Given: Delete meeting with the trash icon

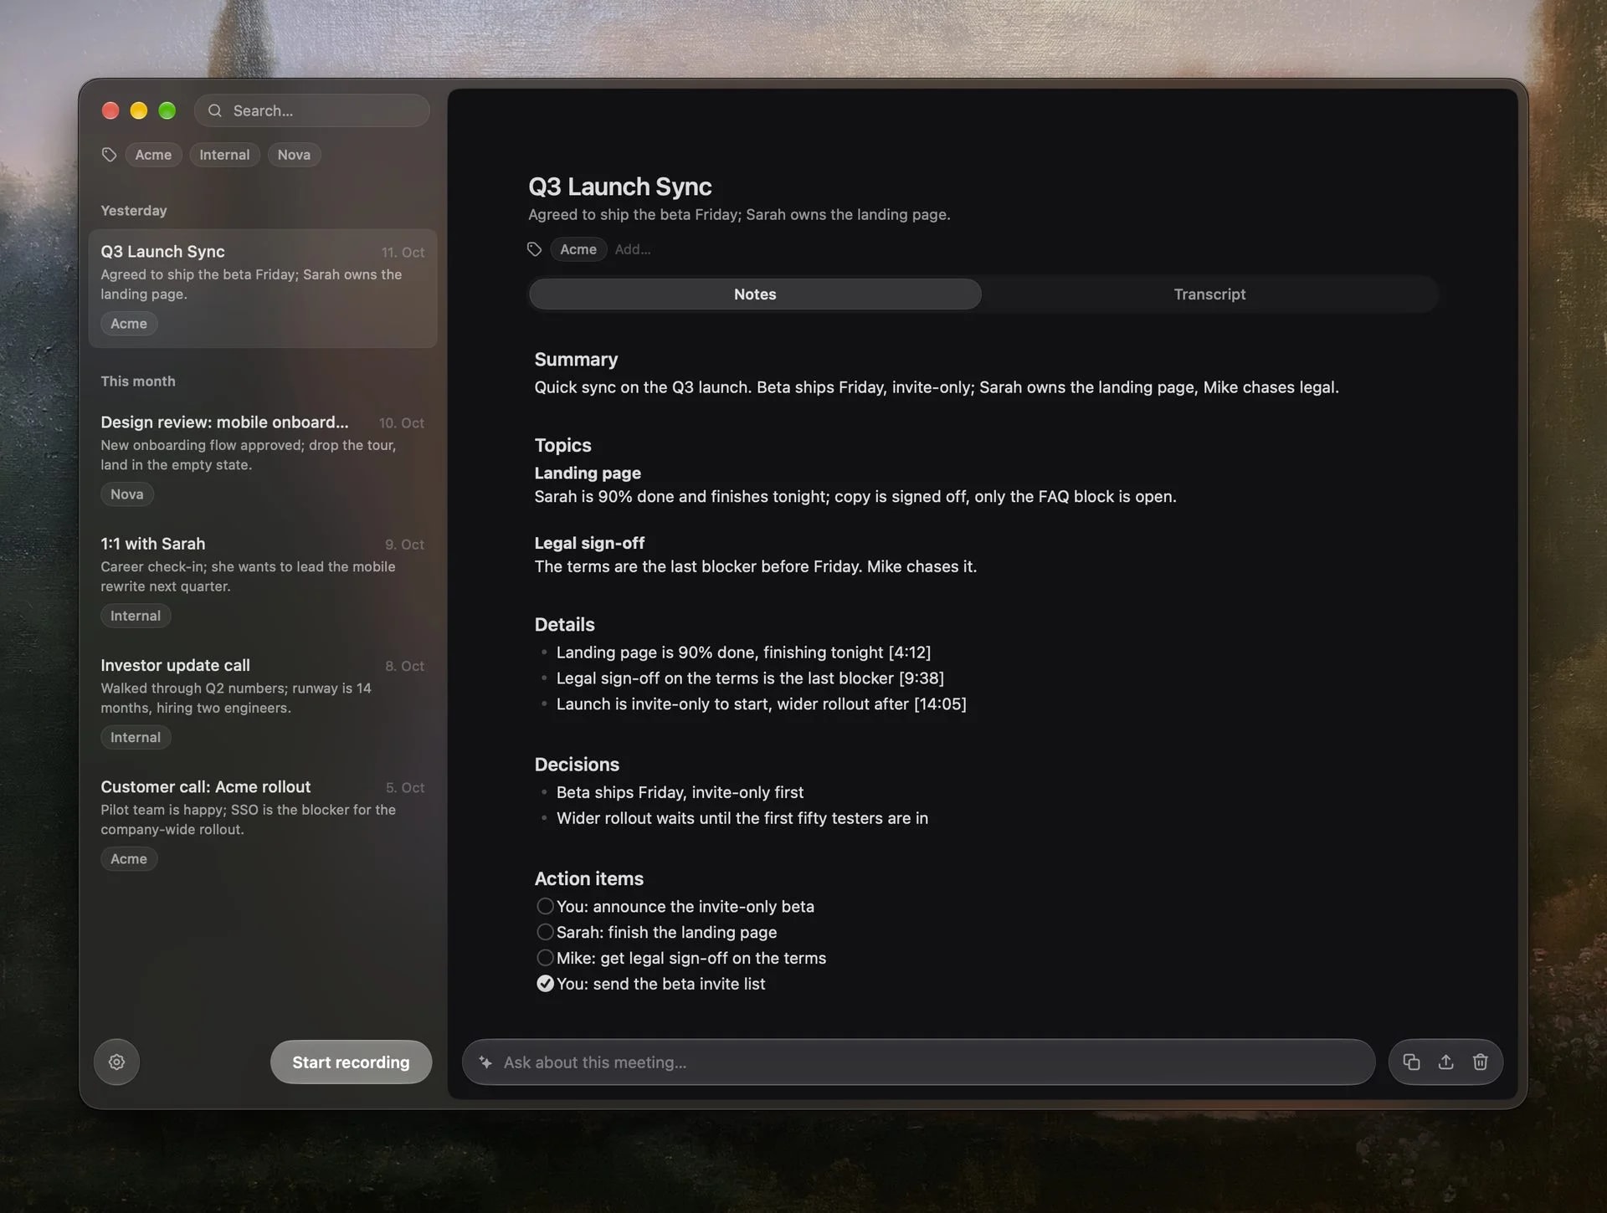Looking at the screenshot, I should pyautogui.click(x=1480, y=1062).
